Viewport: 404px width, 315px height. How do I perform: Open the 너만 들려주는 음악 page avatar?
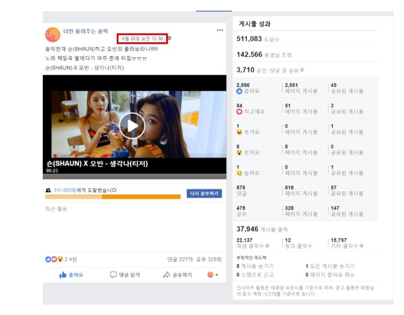pyautogui.click(x=53, y=35)
